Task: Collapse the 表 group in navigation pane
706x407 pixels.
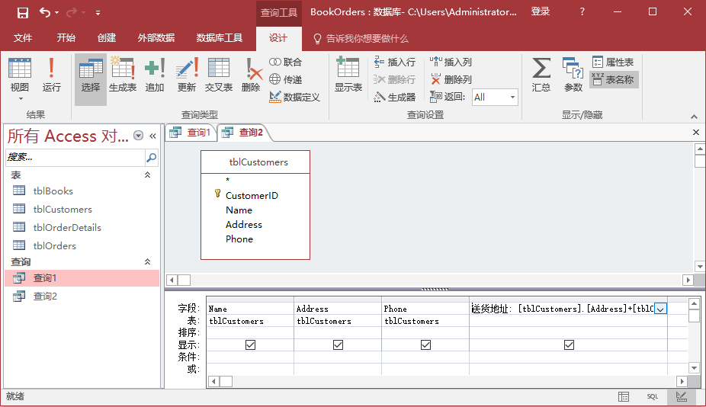Action: click(x=148, y=175)
